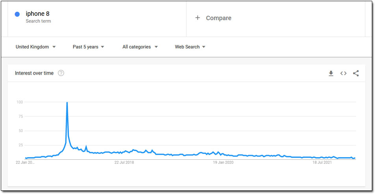
Task: Click the Interest over time heading
Action: click(x=34, y=73)
